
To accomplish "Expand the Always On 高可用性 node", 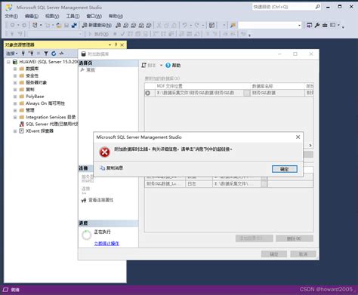I will (x=15, y=103).
